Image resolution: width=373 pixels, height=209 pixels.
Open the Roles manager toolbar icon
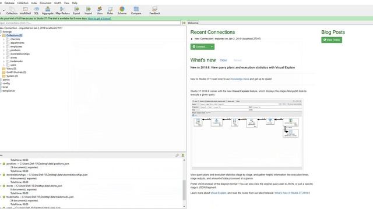click(110, 10)
